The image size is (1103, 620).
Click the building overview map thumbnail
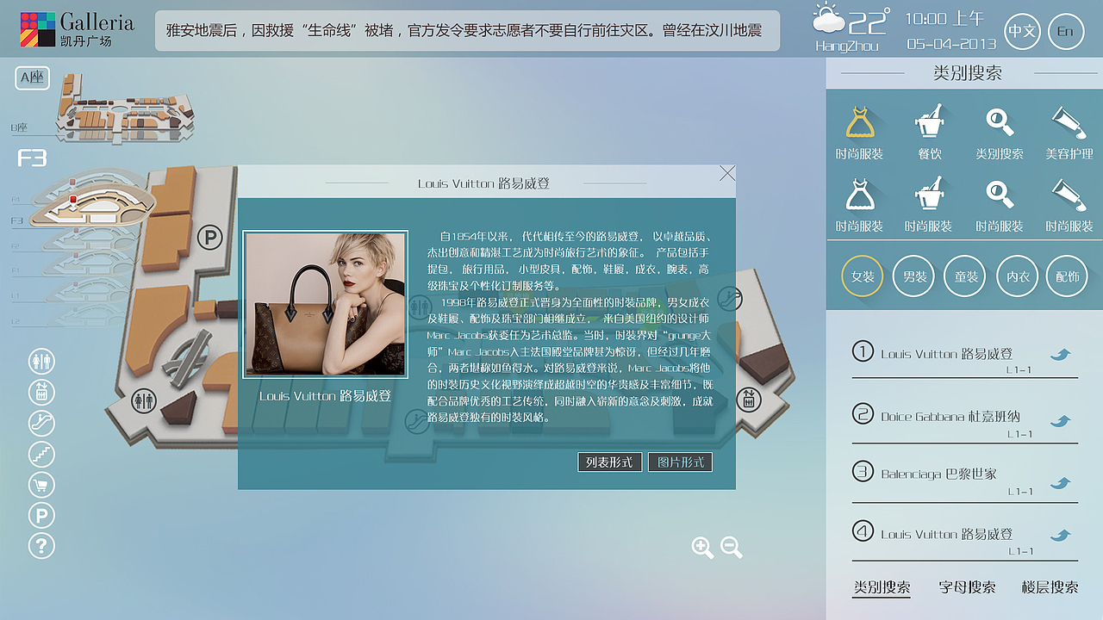pos(127,108)
